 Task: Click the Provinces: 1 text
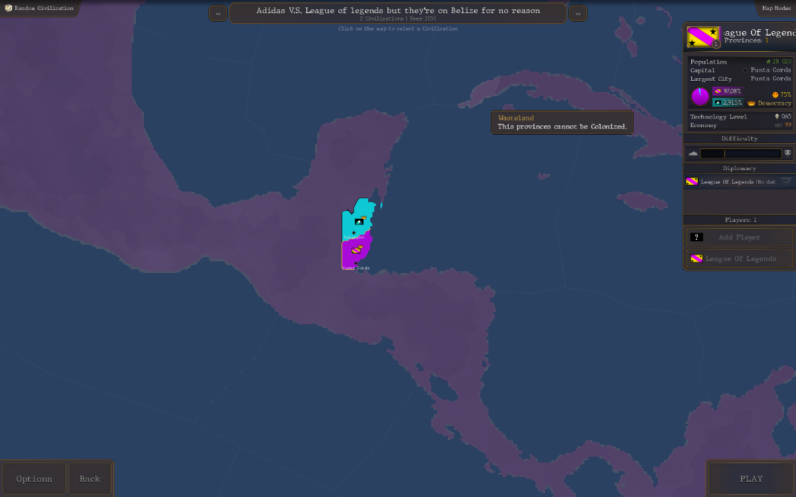[746, 40]
